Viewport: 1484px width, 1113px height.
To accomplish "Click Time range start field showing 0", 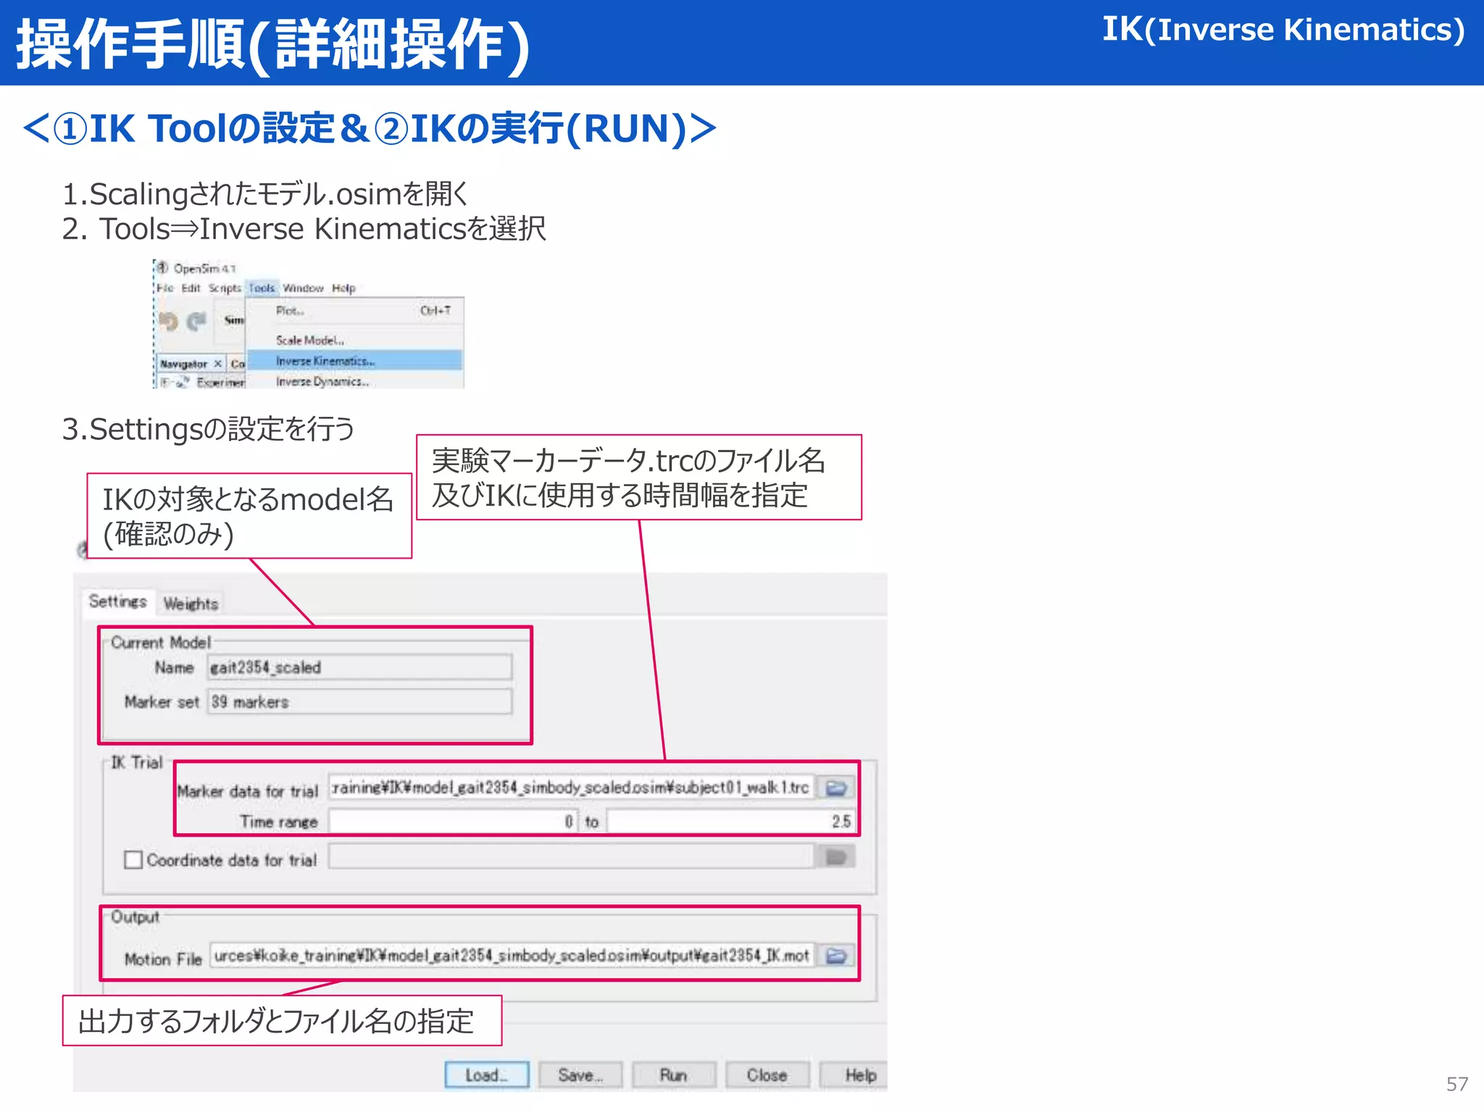I will coord(453,822).
